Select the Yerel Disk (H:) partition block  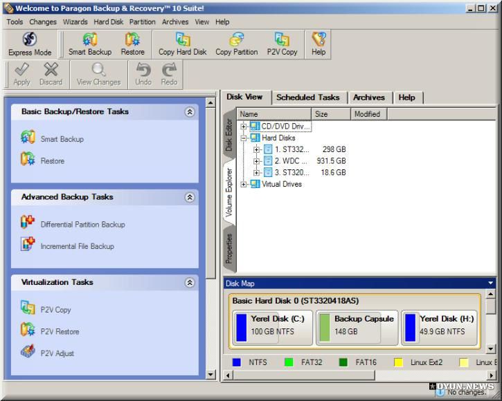(439, 328)
